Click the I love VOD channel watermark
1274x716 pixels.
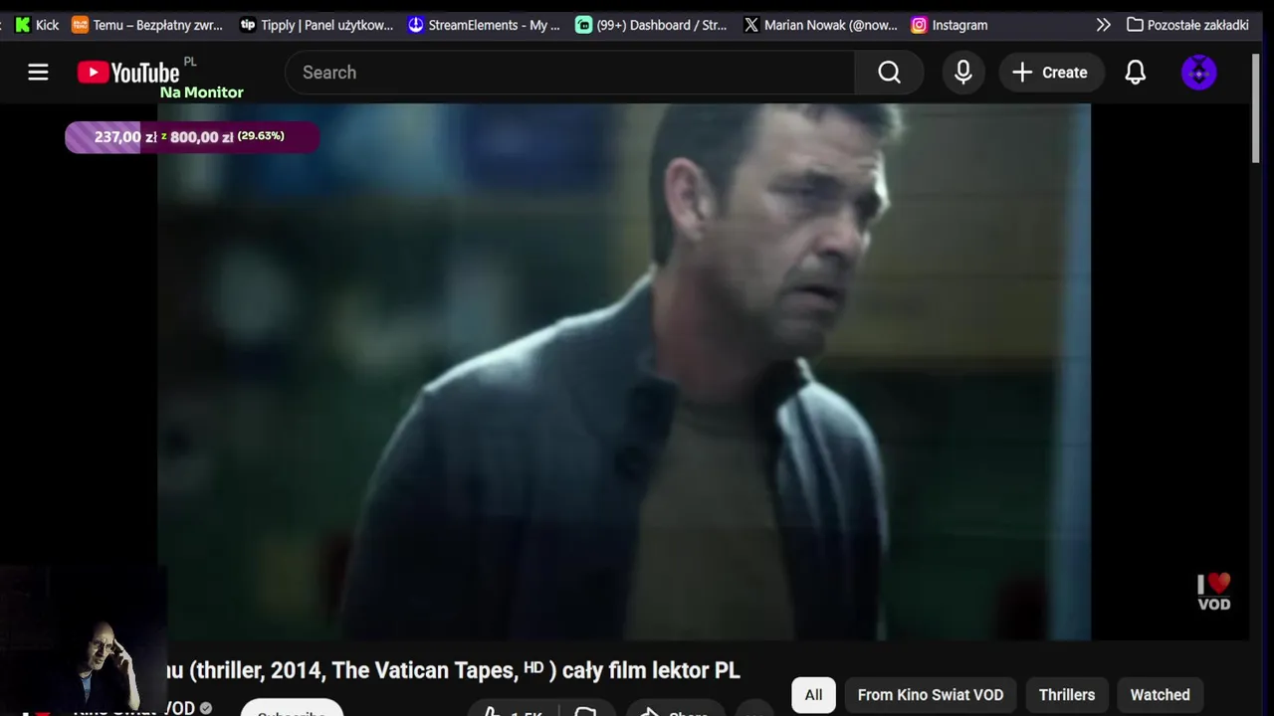coord(1213,592)
